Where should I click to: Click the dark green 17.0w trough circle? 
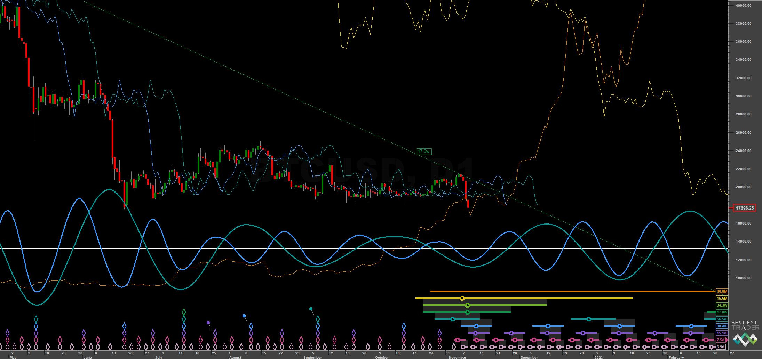pos(468,312)
